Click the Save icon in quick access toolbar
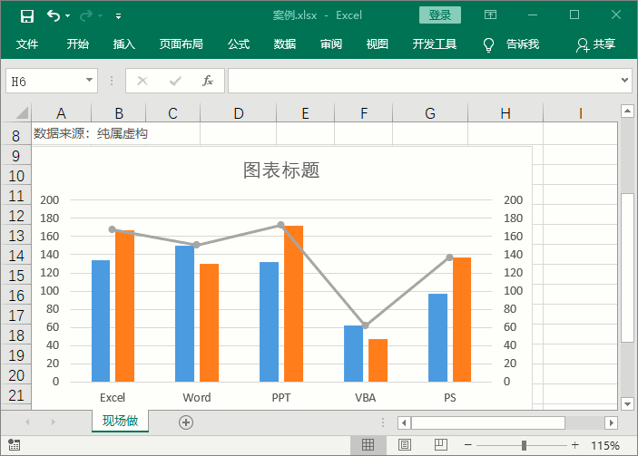638x456 pixels. pos(27,15)
